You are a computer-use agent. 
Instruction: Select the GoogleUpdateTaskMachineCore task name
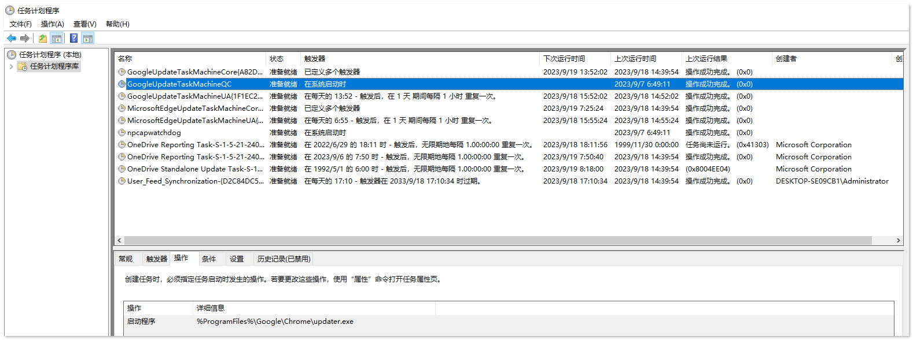coord(195,72)
